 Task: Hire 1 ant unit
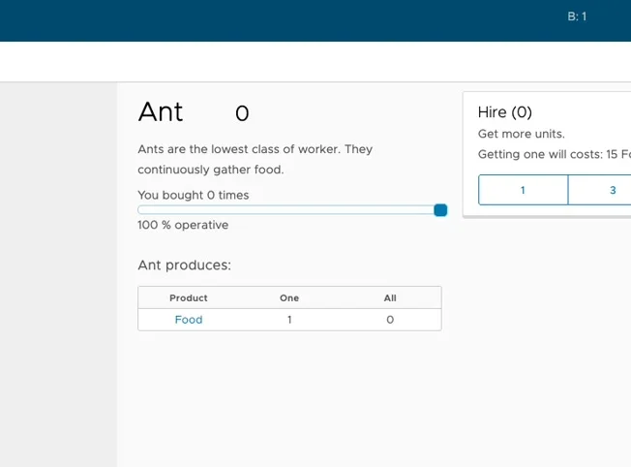point(523,190)
